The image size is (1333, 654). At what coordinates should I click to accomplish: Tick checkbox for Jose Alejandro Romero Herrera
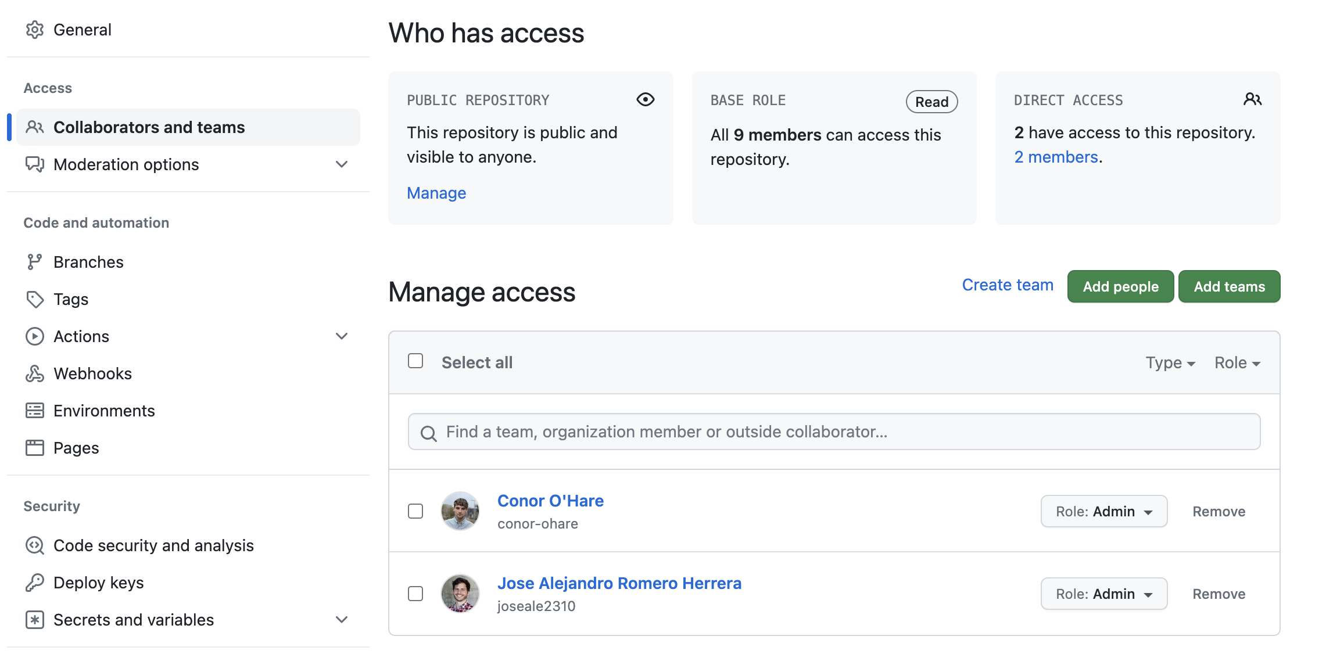point(415,594)
